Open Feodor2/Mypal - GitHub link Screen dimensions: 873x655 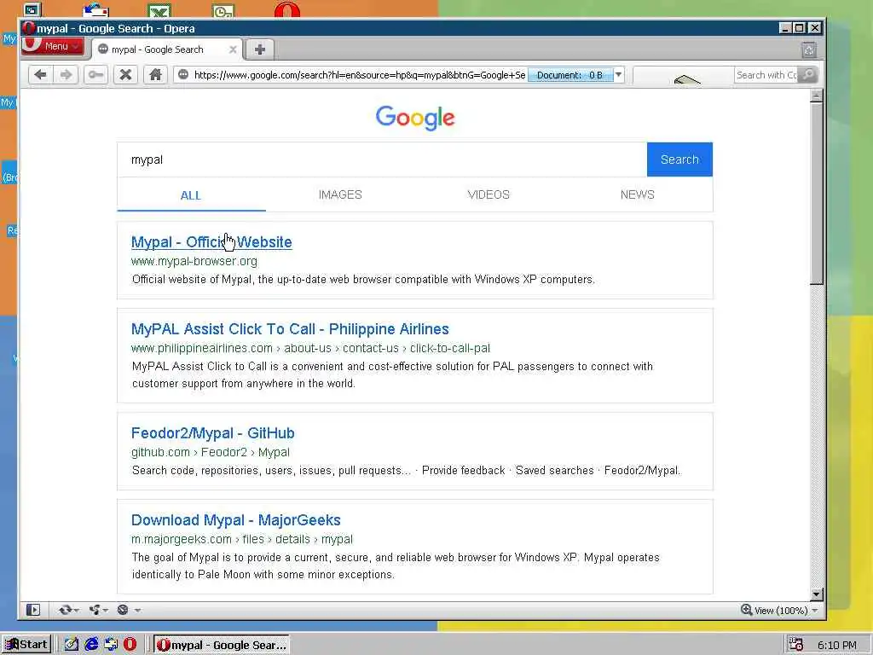click(x=212, y=433)
